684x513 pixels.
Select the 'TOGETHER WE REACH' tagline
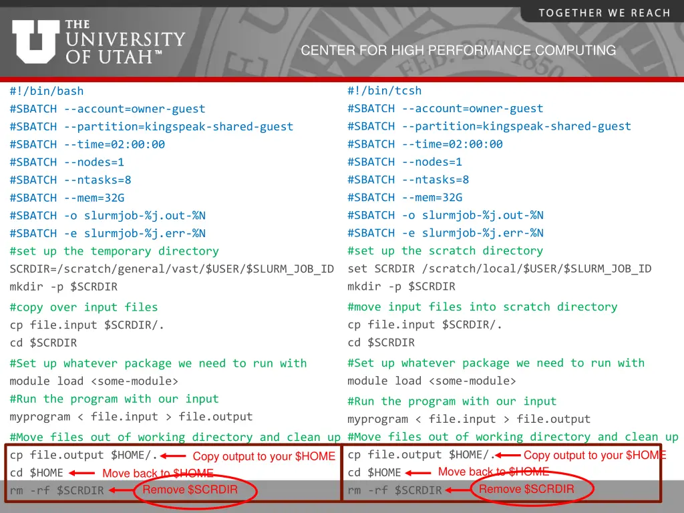(604, 13)
